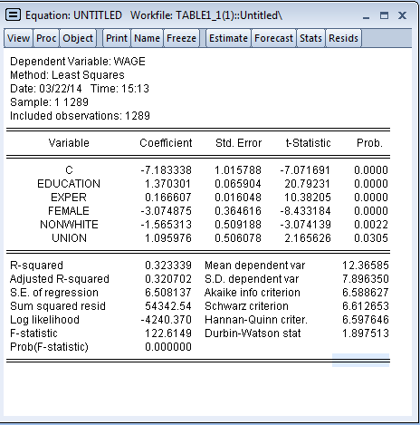
Task: Click the Freeze button
Action: (181, 38)
